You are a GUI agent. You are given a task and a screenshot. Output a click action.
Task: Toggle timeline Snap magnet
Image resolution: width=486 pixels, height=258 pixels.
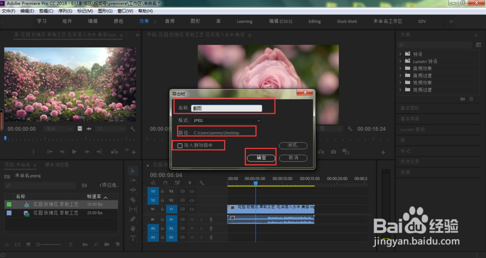tap(165, 183)
